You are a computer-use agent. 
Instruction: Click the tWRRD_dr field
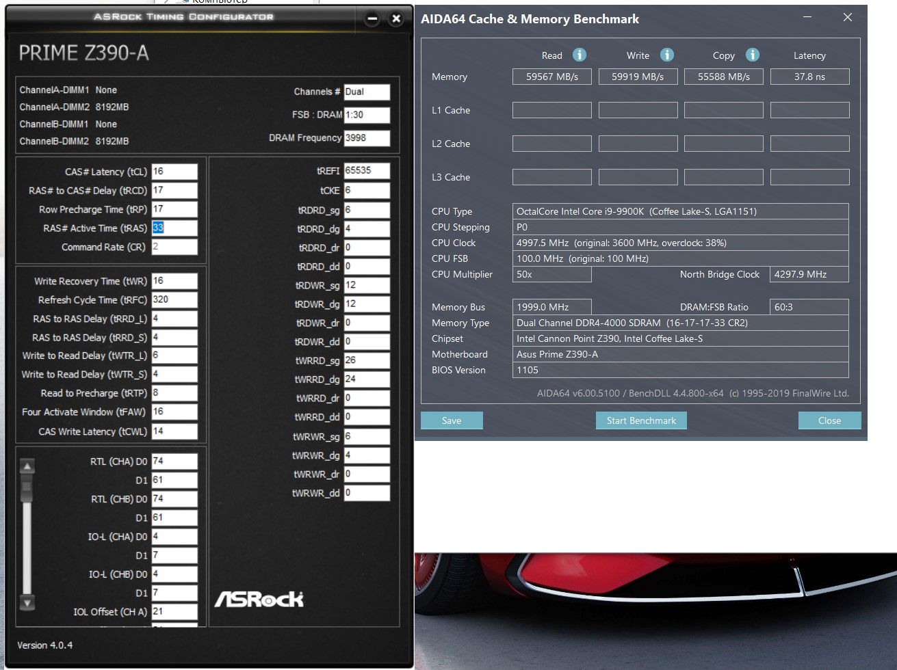367,398
